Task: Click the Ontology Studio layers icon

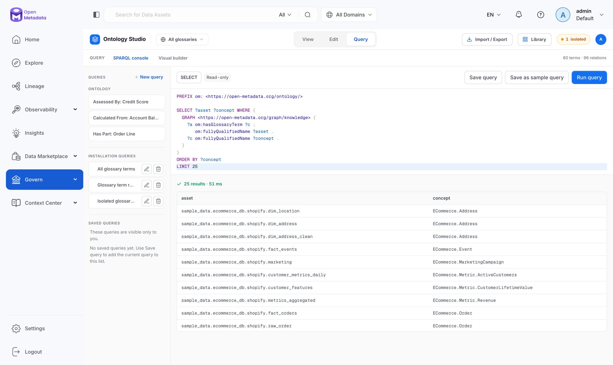Action: coord(95,39)
